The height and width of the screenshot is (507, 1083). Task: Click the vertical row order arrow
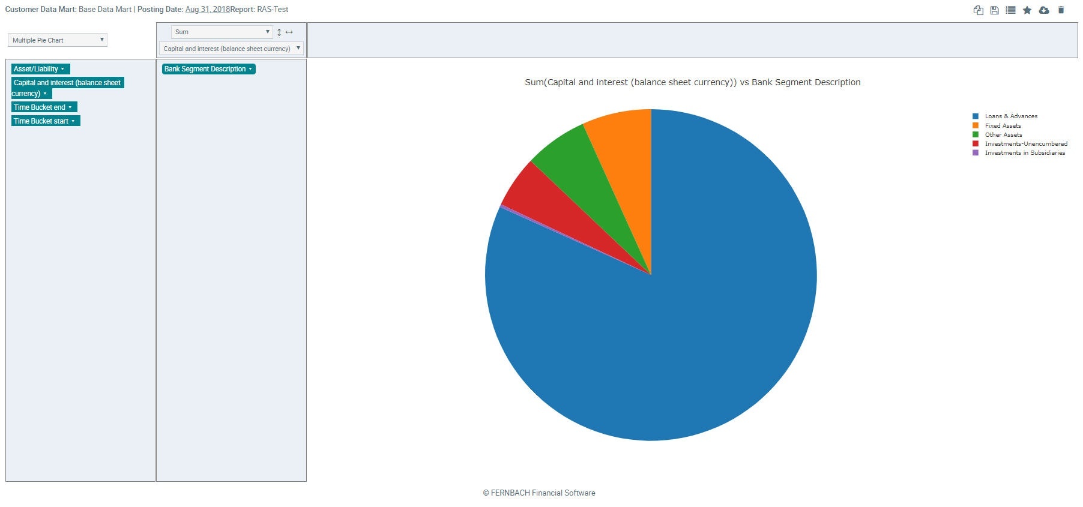[279, 32]
